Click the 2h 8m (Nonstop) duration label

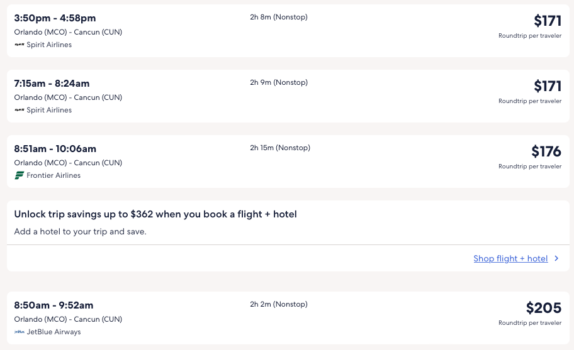(x=278, y=18)
